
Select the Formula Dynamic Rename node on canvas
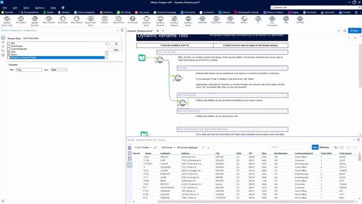pos(178,78)
